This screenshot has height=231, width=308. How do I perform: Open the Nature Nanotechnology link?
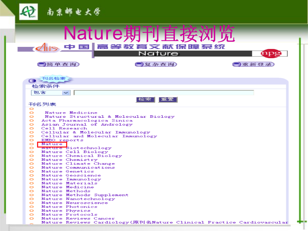click(x=78, y=199)
